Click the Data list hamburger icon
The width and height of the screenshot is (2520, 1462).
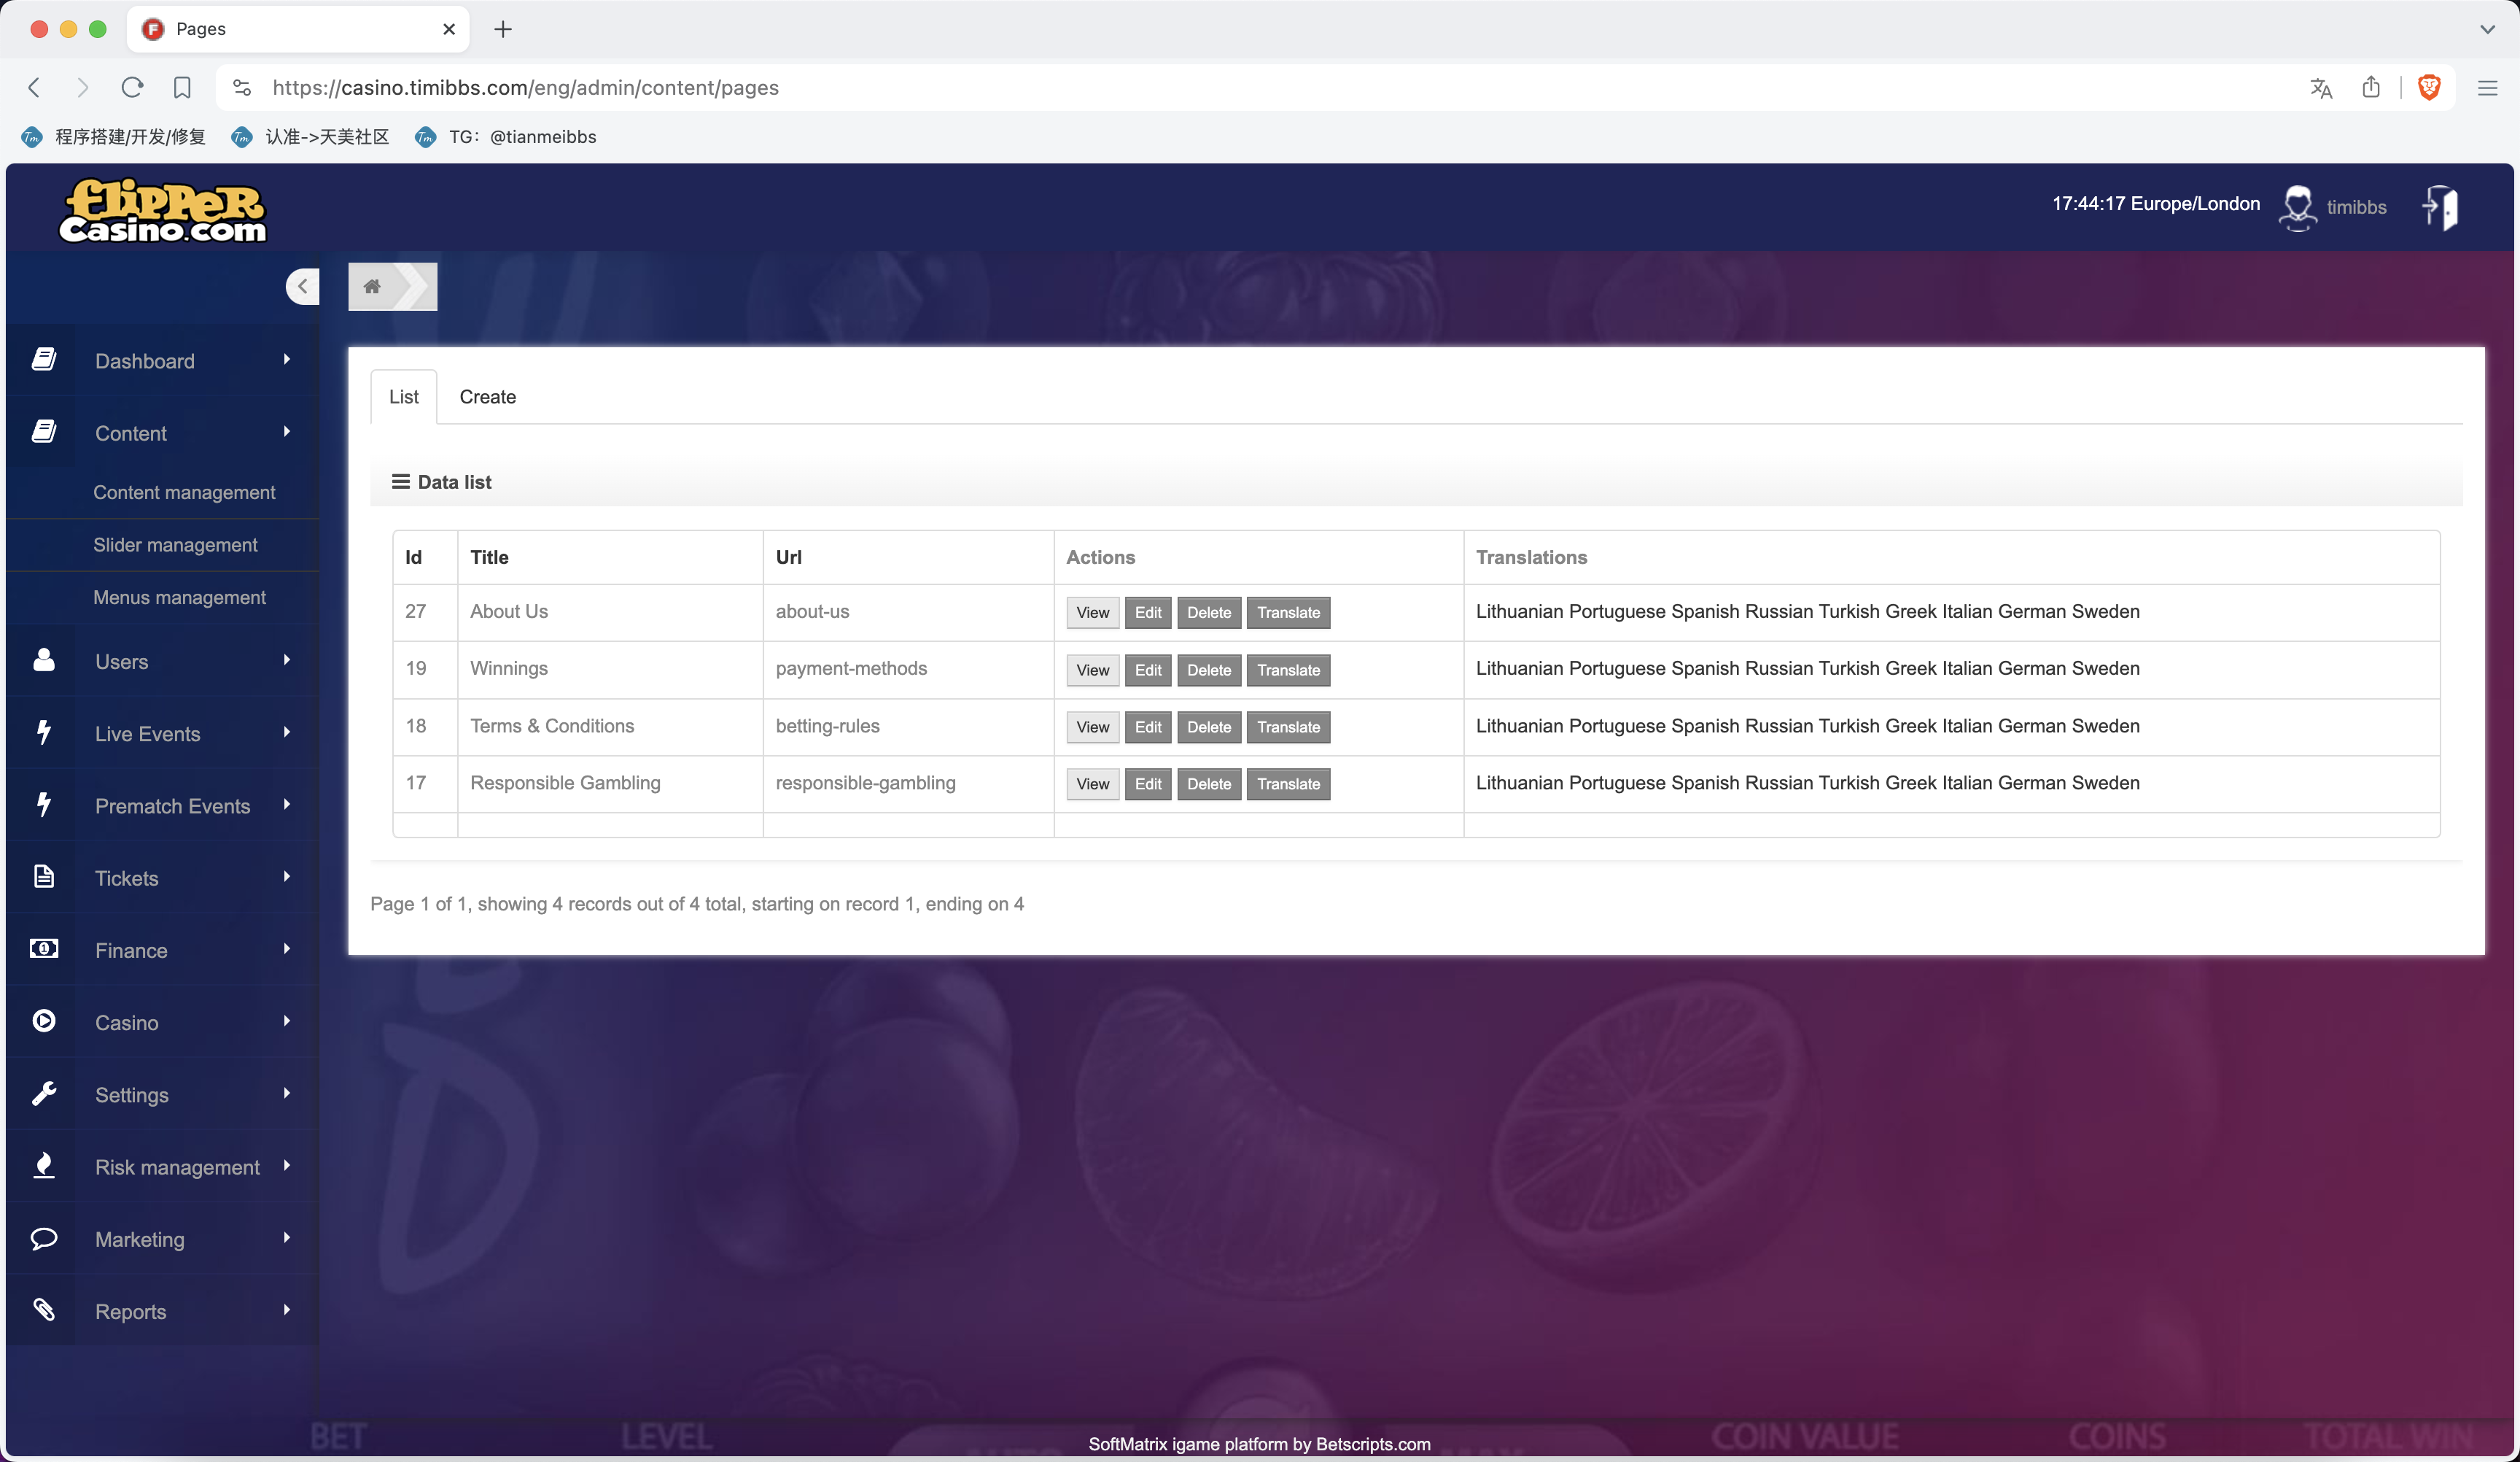click(400, 481)
